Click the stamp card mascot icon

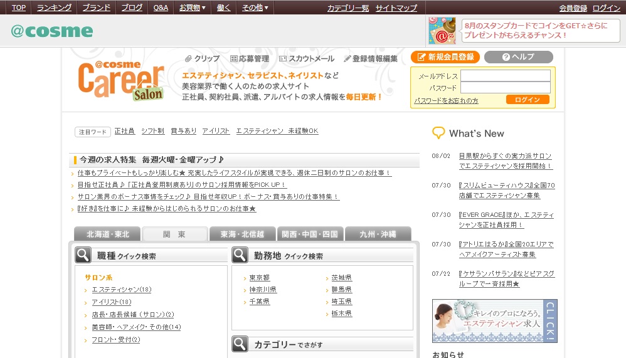tap(442, 30)
